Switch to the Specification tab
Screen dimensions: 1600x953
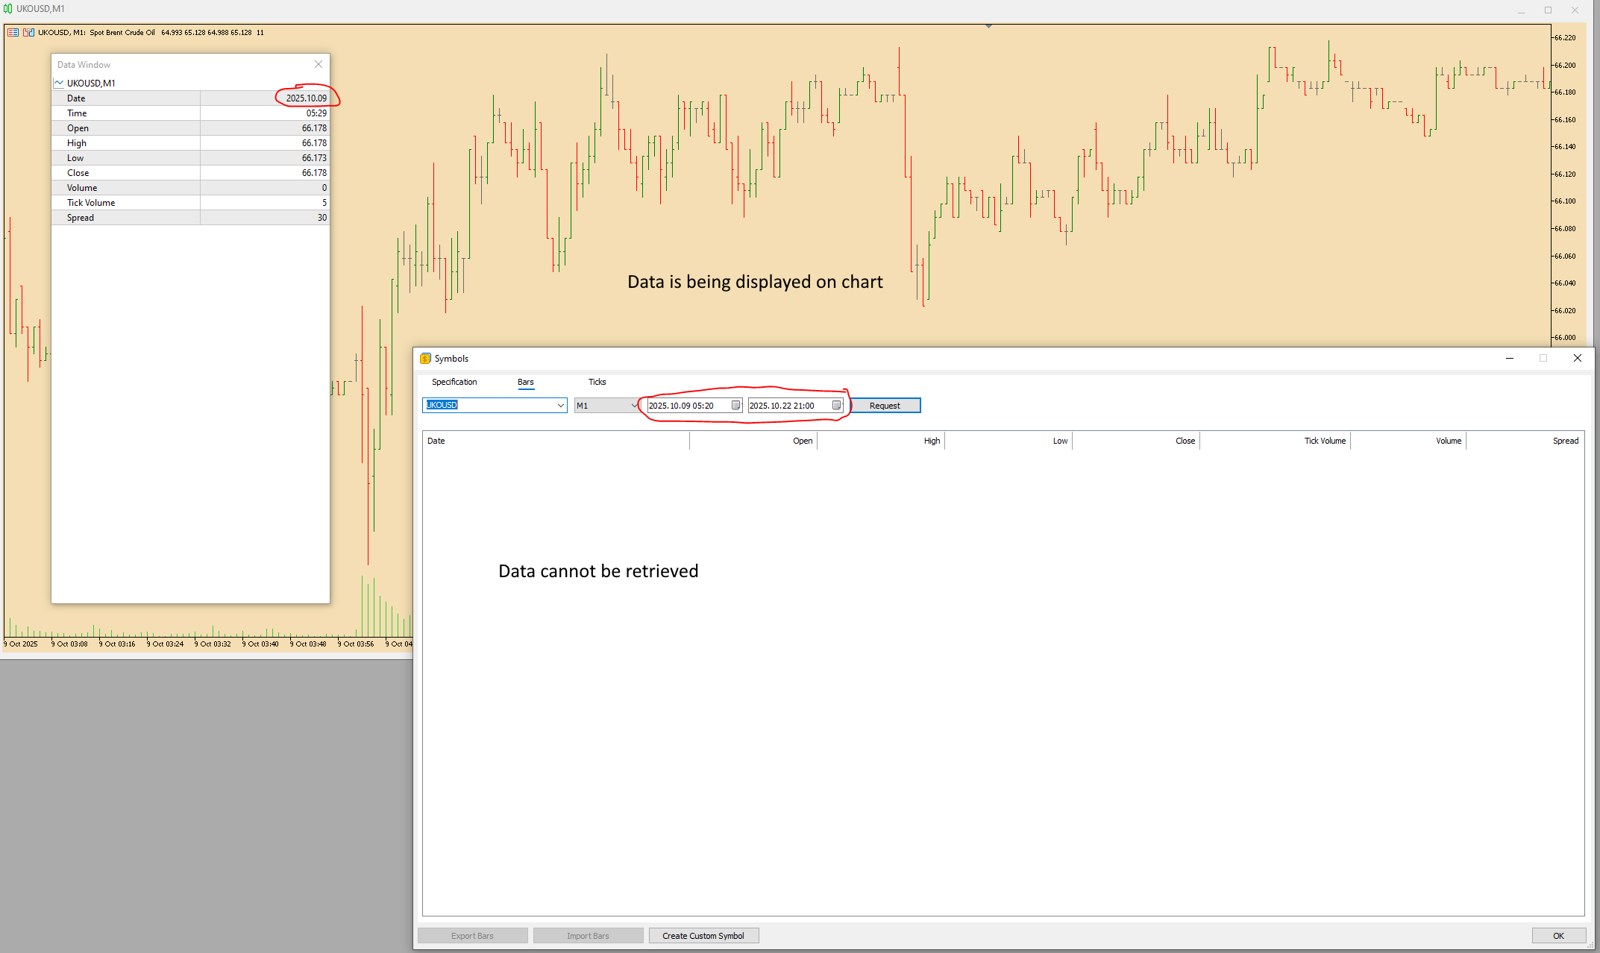click(454, 382)
